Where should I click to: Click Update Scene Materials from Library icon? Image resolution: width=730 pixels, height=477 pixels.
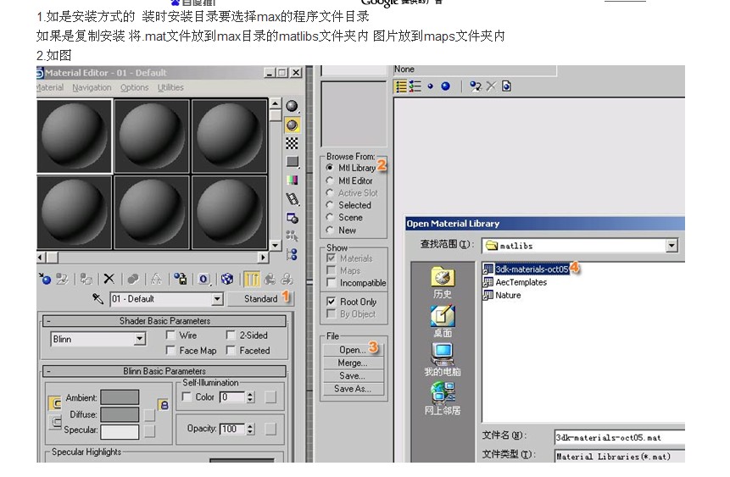[x=476, y=86]
